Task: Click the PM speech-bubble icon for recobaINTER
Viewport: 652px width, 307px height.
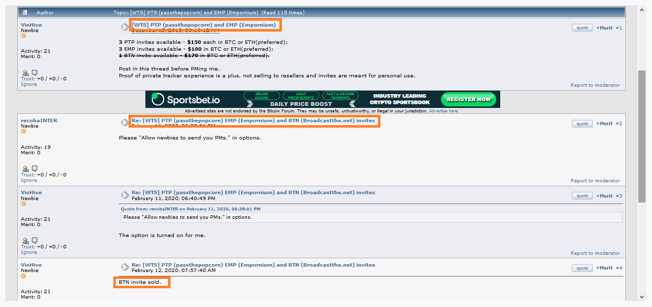Action: click(x=34, y=169)
